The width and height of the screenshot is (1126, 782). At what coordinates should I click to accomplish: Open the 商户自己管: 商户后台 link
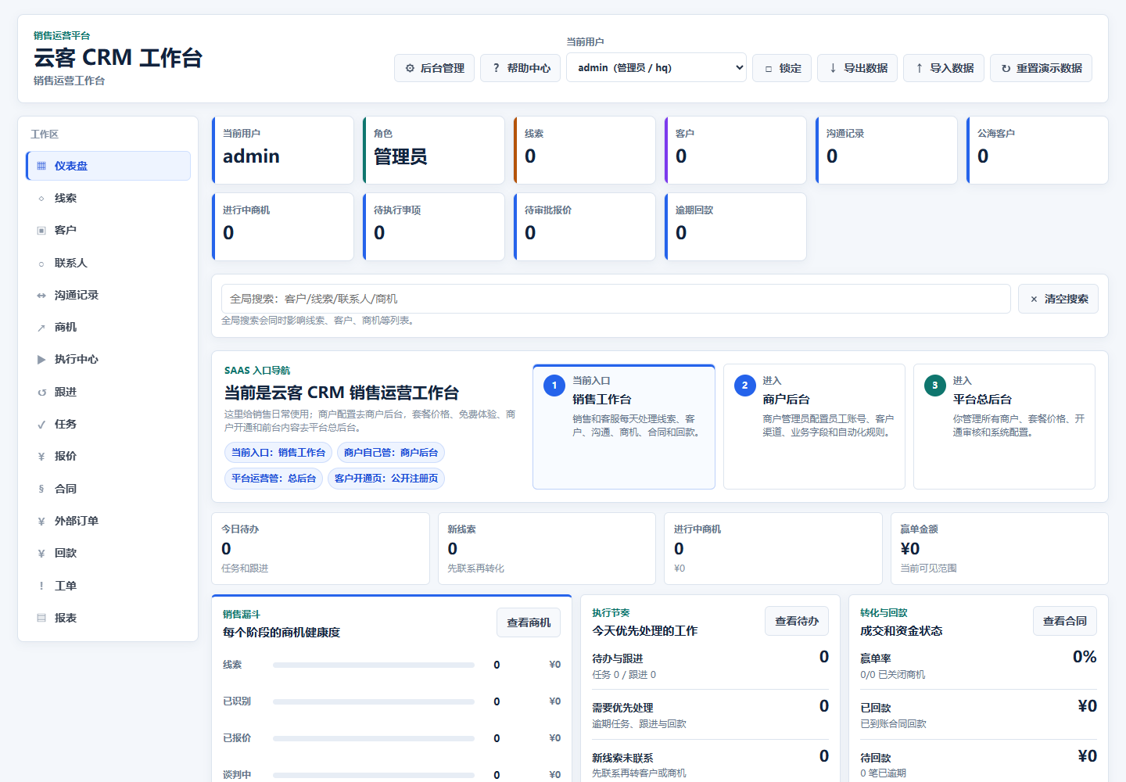391,453
